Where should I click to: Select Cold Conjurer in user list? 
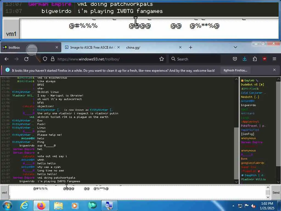[x=253, y=93]
